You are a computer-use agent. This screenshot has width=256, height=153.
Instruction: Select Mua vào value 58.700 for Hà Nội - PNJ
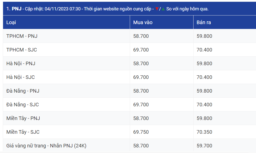click(141, 63)
